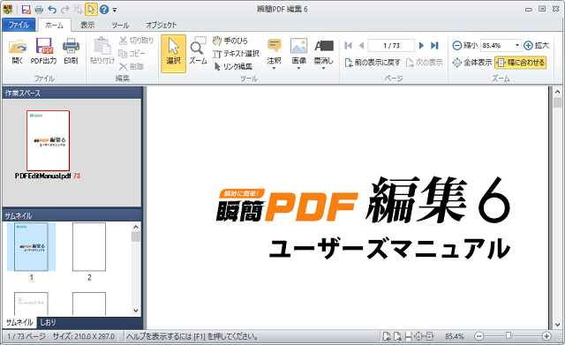Viewport: 565px width, 345px height.
Task: Toggle the 選択 selection tool
Action: pyautogui.click(x=173, y=54)
